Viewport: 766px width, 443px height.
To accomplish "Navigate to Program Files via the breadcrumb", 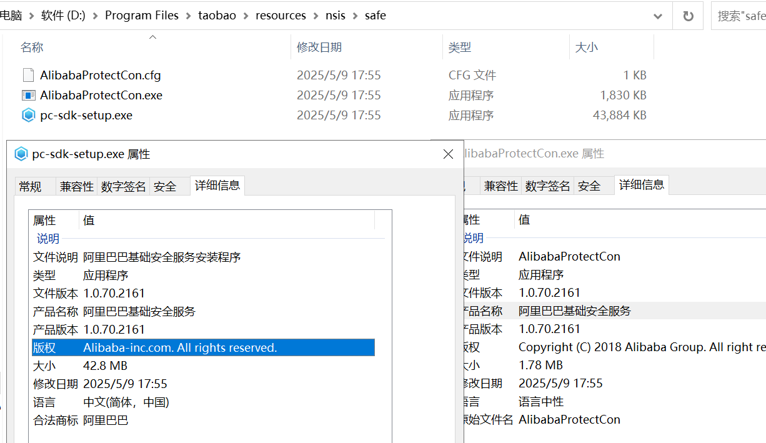I will 142,15.
